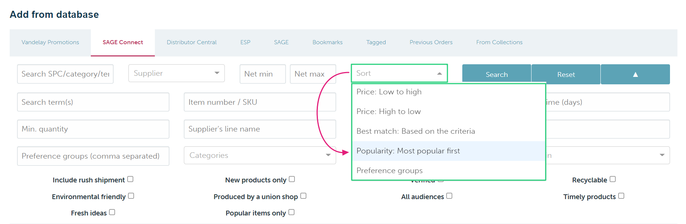
Task: Check the All audiences box
Action: click(x=449, y=196)
